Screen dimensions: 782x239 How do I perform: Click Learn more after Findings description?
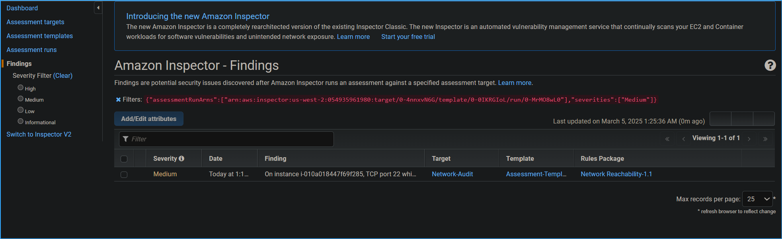click(x=515, y=83)
